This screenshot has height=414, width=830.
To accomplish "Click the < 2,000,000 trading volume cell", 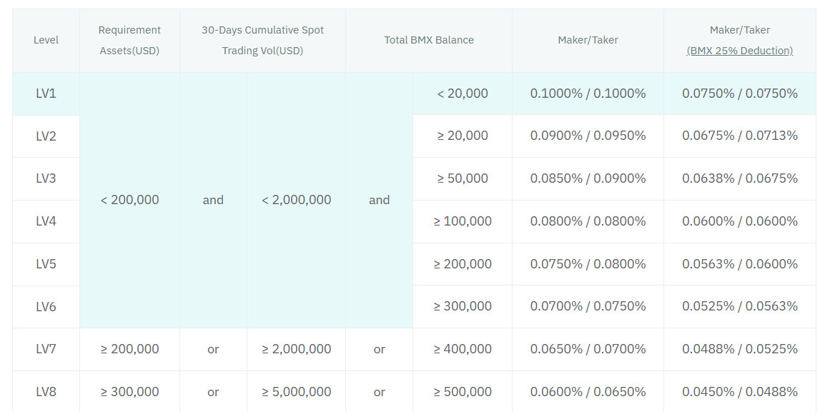I will pos(297,201).
